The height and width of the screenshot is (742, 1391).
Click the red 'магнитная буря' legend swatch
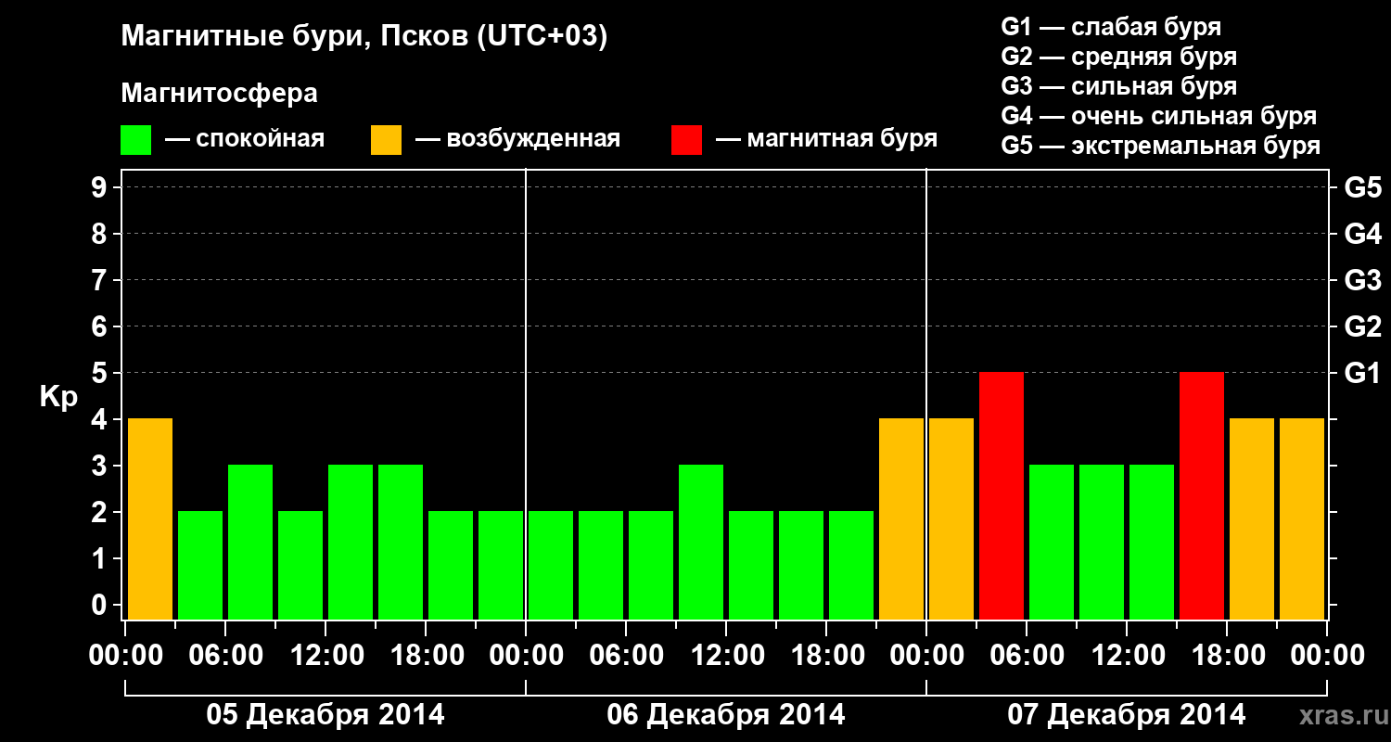[686, 140]
